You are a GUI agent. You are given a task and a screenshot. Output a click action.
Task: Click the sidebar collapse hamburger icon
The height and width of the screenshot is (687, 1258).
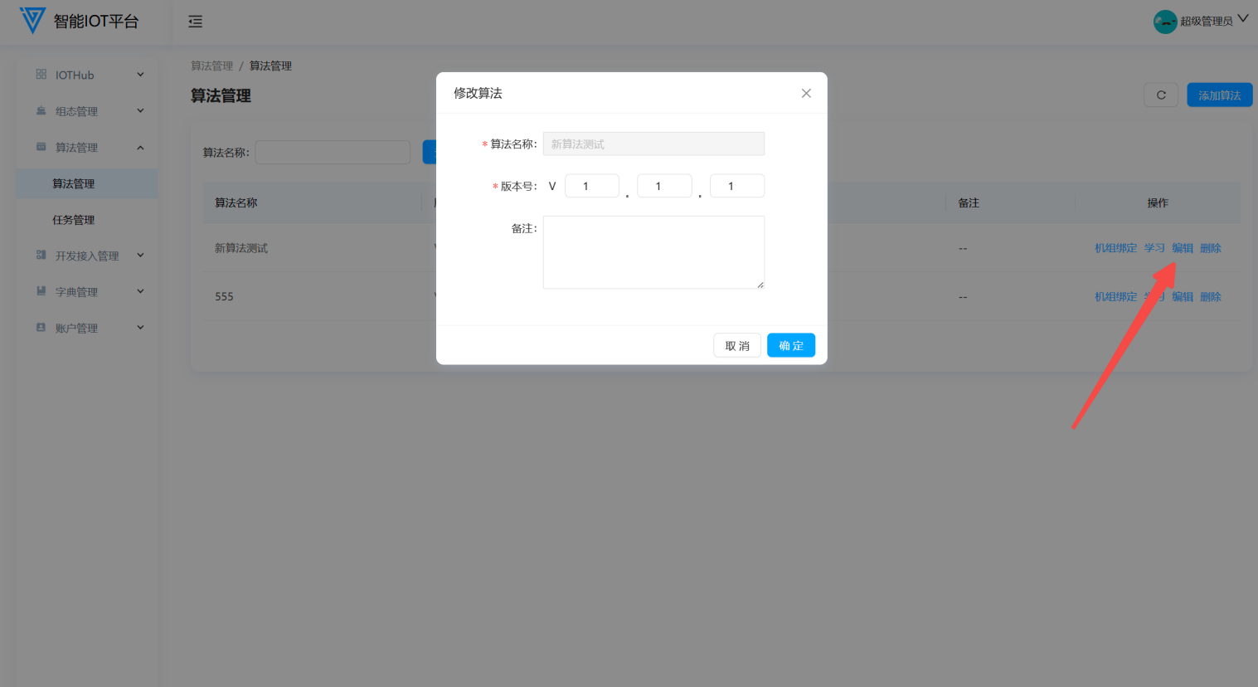tap(196, 22)
